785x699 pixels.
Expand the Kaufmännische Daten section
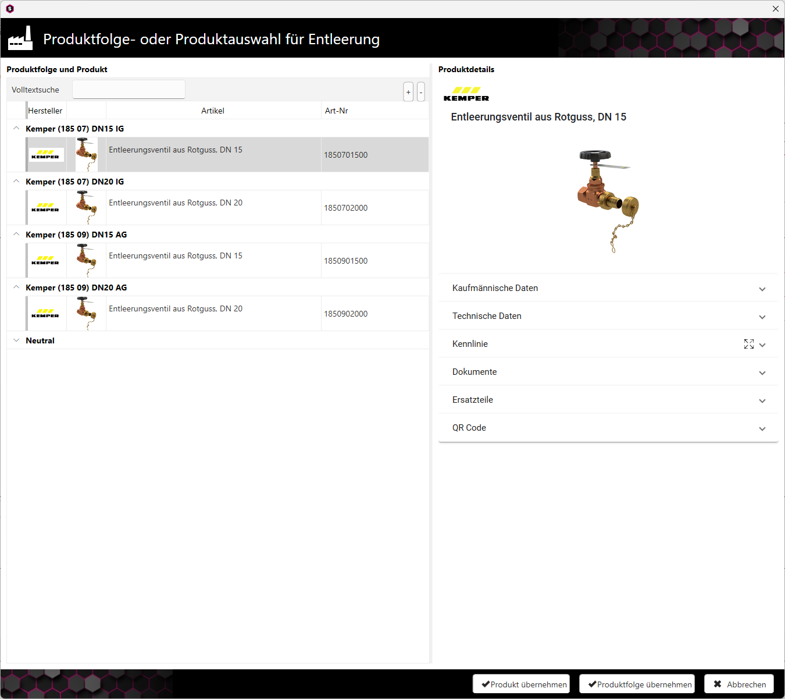click(x=608, y=288)
